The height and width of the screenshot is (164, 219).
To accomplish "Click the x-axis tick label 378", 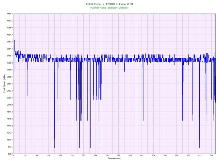I will click(118, 156).
